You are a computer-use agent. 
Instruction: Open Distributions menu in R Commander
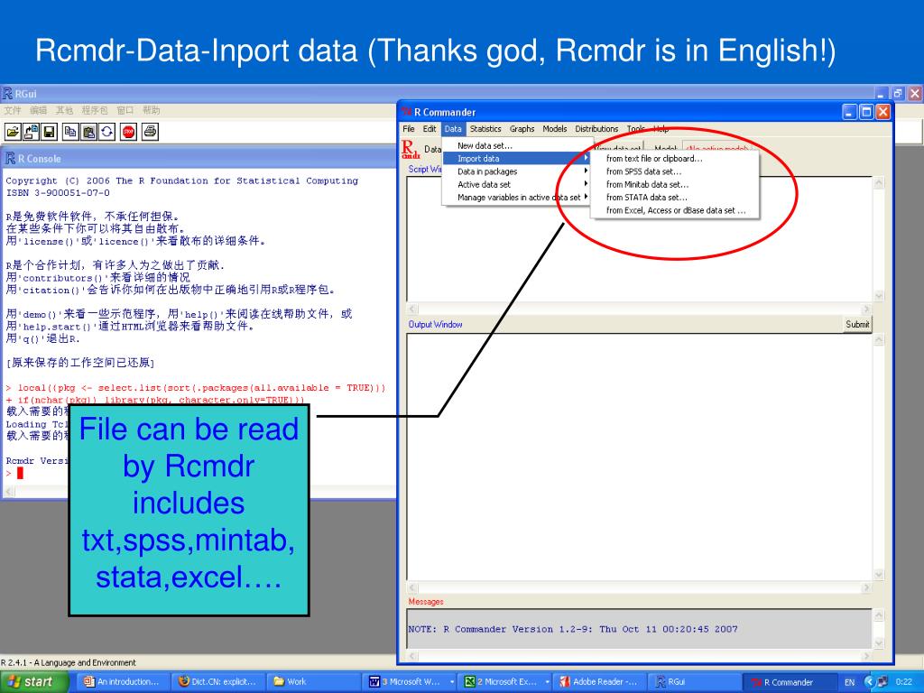(596, 128)
